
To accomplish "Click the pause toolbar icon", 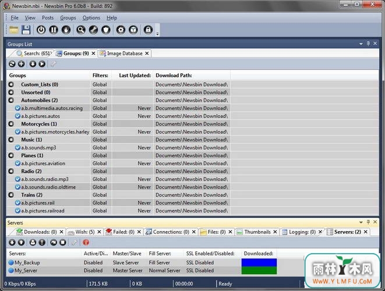I will pos(54,30).
